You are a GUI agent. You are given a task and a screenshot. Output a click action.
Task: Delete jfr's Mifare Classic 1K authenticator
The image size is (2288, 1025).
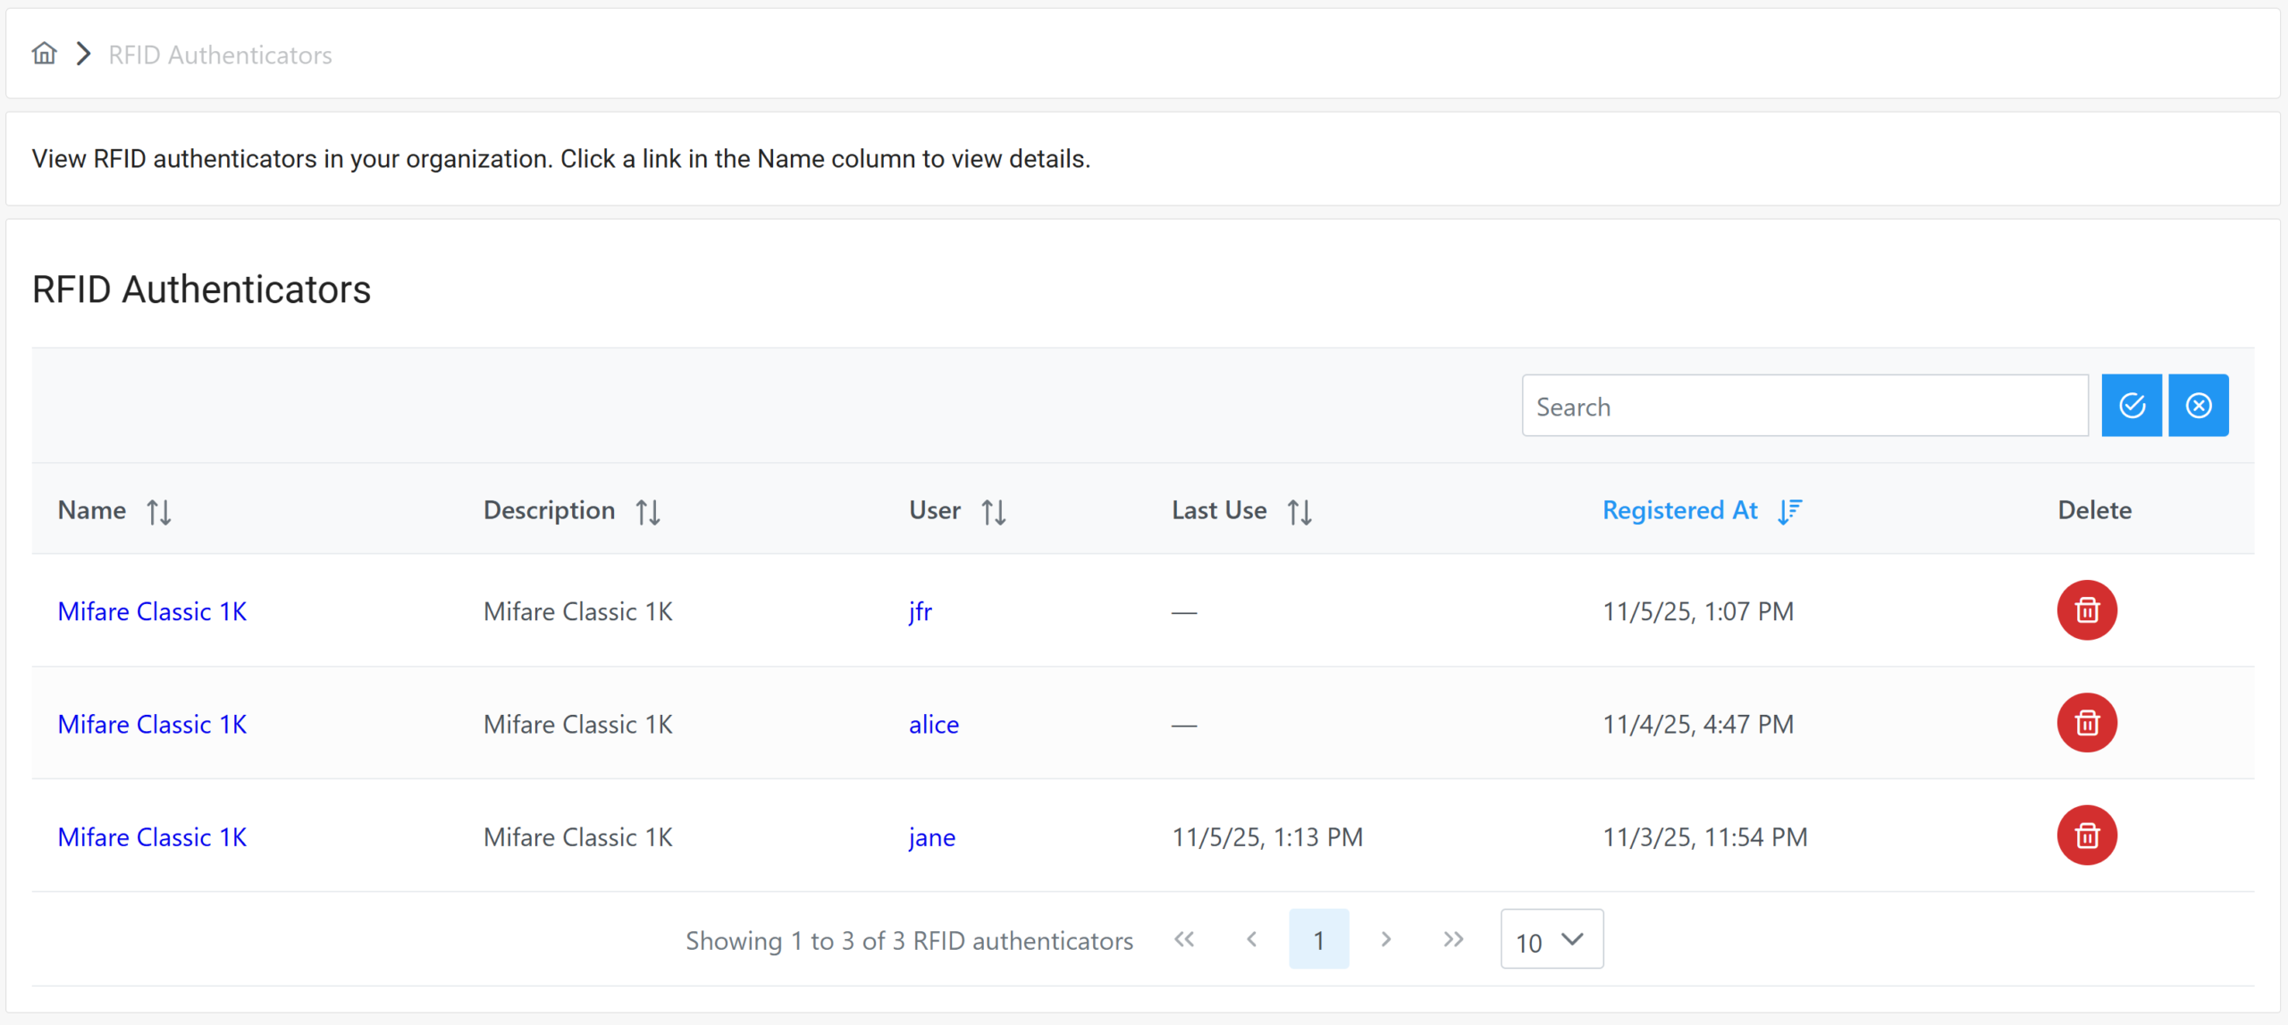2086,610
